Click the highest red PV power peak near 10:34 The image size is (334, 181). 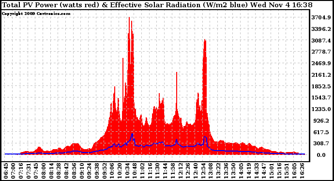tap(129, 19)
